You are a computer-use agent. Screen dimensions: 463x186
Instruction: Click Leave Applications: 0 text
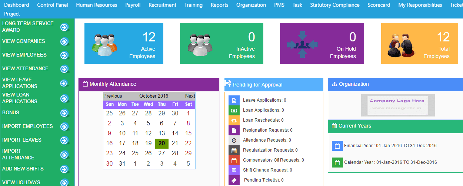pos(264,100)
